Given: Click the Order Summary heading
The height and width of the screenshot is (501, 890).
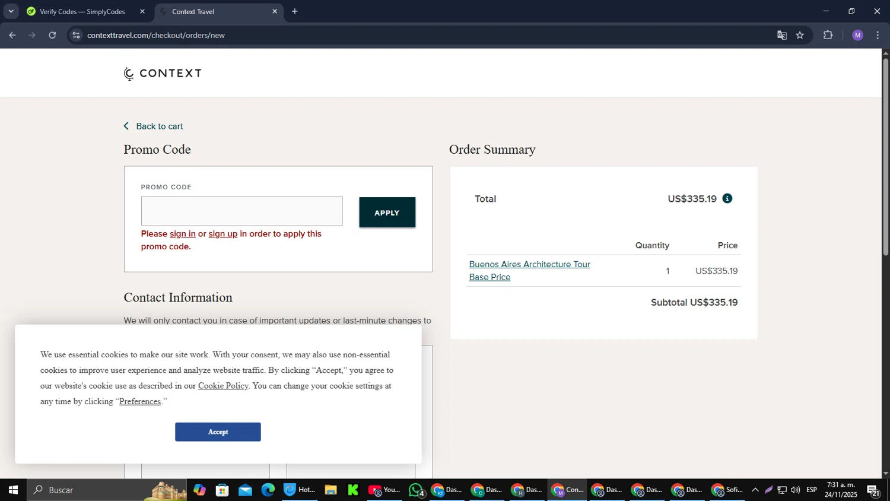Looking at the screenshot, I should click(492, 150).
